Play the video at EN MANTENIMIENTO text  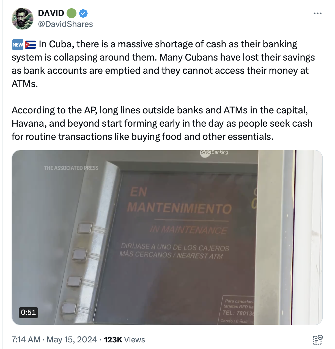(x=179, y=201)
